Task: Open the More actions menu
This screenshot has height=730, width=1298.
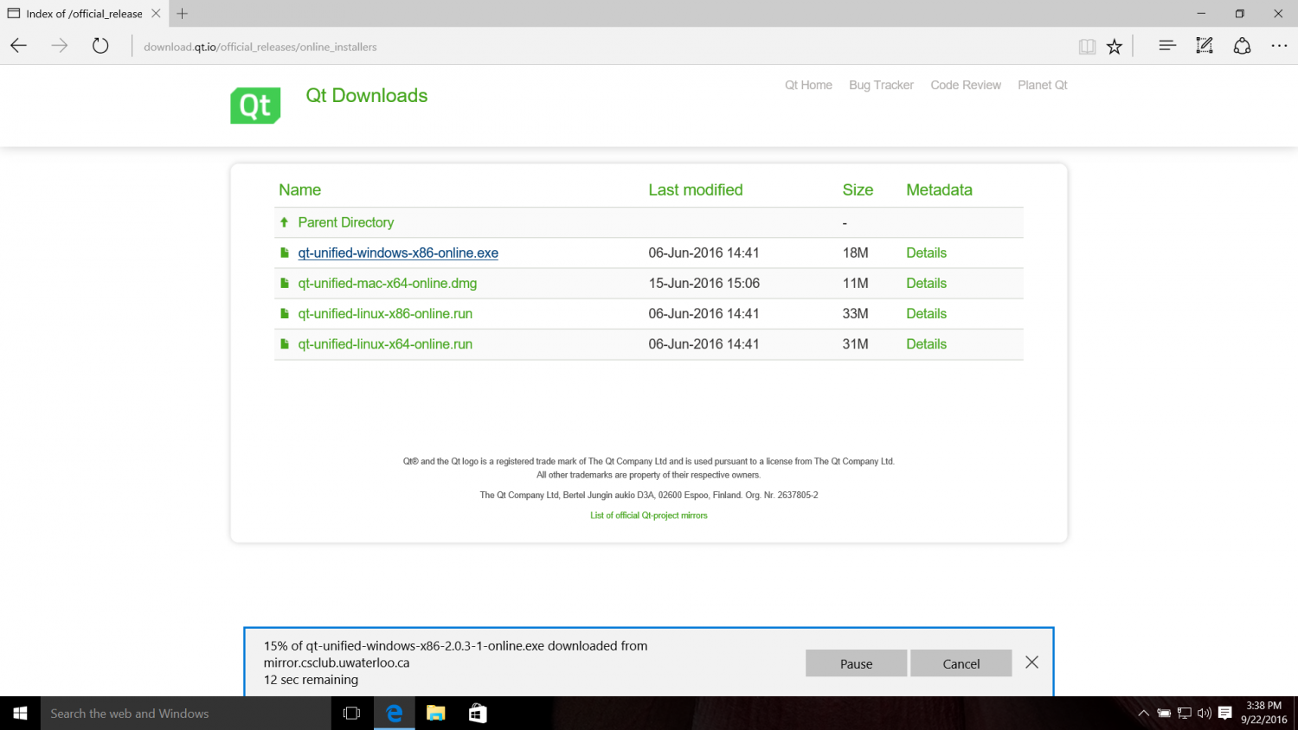Action: pyautogui.click(x=1278, y=46)
